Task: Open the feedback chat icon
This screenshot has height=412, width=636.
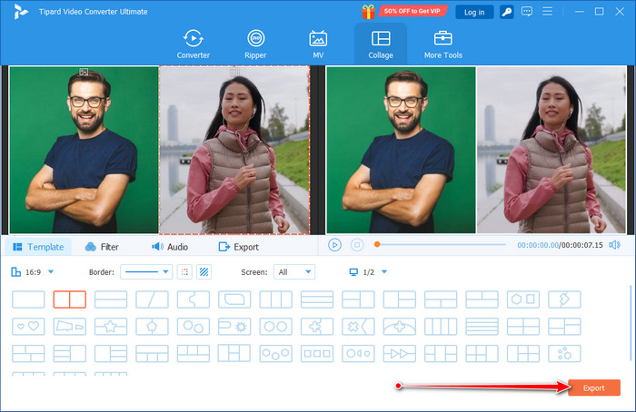Action: point(527,11)
